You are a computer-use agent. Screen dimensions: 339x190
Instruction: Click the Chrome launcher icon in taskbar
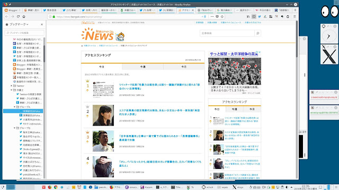(56, 187)
